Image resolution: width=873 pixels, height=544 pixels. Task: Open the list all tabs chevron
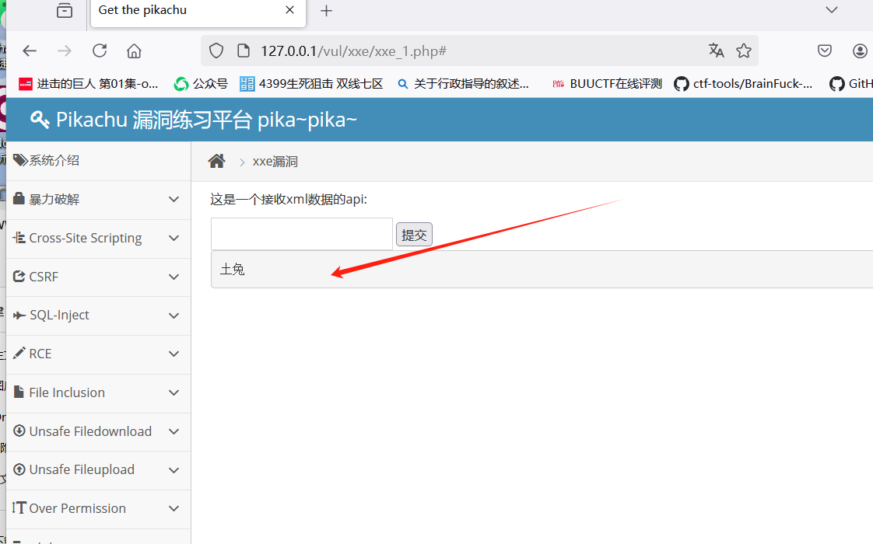click(832, 10)
